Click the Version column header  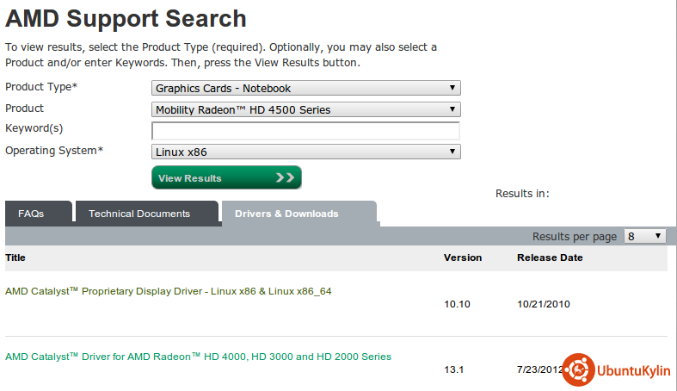tap(462, 258)
